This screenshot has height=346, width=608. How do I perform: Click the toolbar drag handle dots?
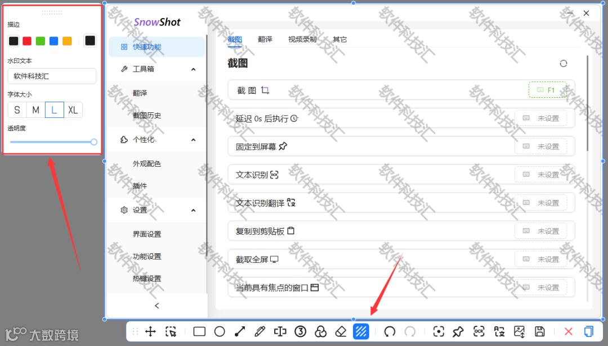[x=135, y=332]
